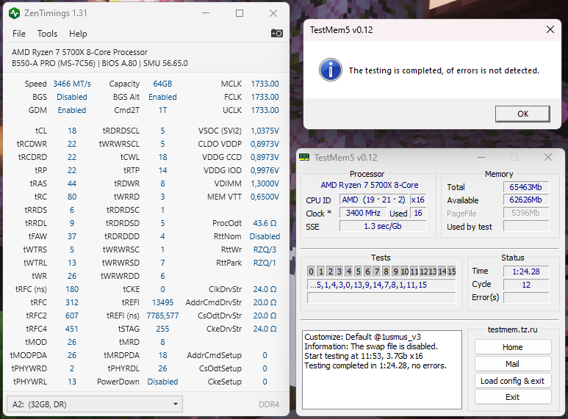
Task: Click the Speed value 3466 MT/s
Action: click(x=72, y=84)
